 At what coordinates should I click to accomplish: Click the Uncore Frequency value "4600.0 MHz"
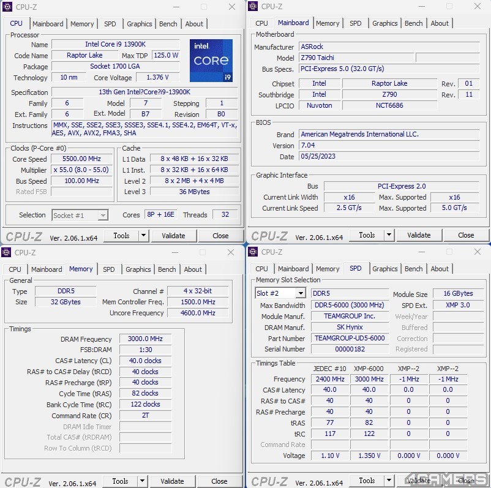click(198, 313)
